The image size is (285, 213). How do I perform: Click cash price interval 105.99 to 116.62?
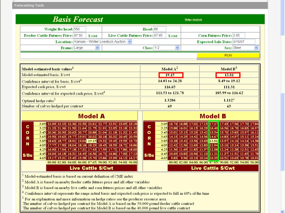point(229,93)
